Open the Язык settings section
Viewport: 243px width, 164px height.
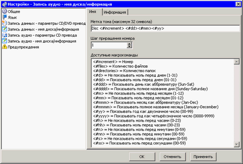click(x=12, y=17)
